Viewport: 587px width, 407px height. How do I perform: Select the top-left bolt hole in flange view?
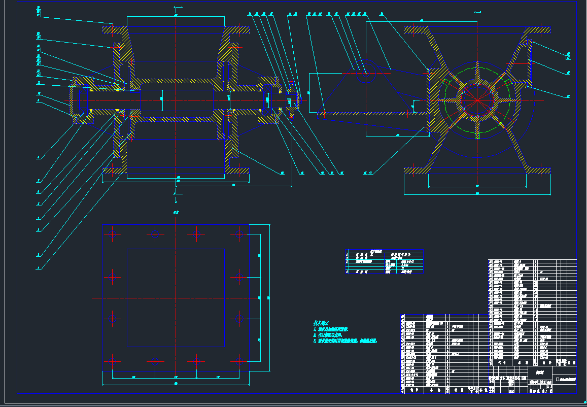113,234
